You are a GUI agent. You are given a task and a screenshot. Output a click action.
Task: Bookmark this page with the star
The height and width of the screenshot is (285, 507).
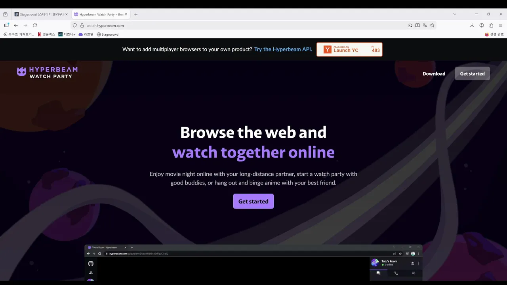click(432, 25)
